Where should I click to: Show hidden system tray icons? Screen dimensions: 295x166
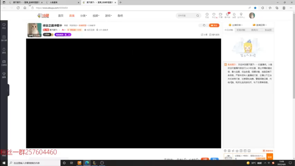click(265, 163)
